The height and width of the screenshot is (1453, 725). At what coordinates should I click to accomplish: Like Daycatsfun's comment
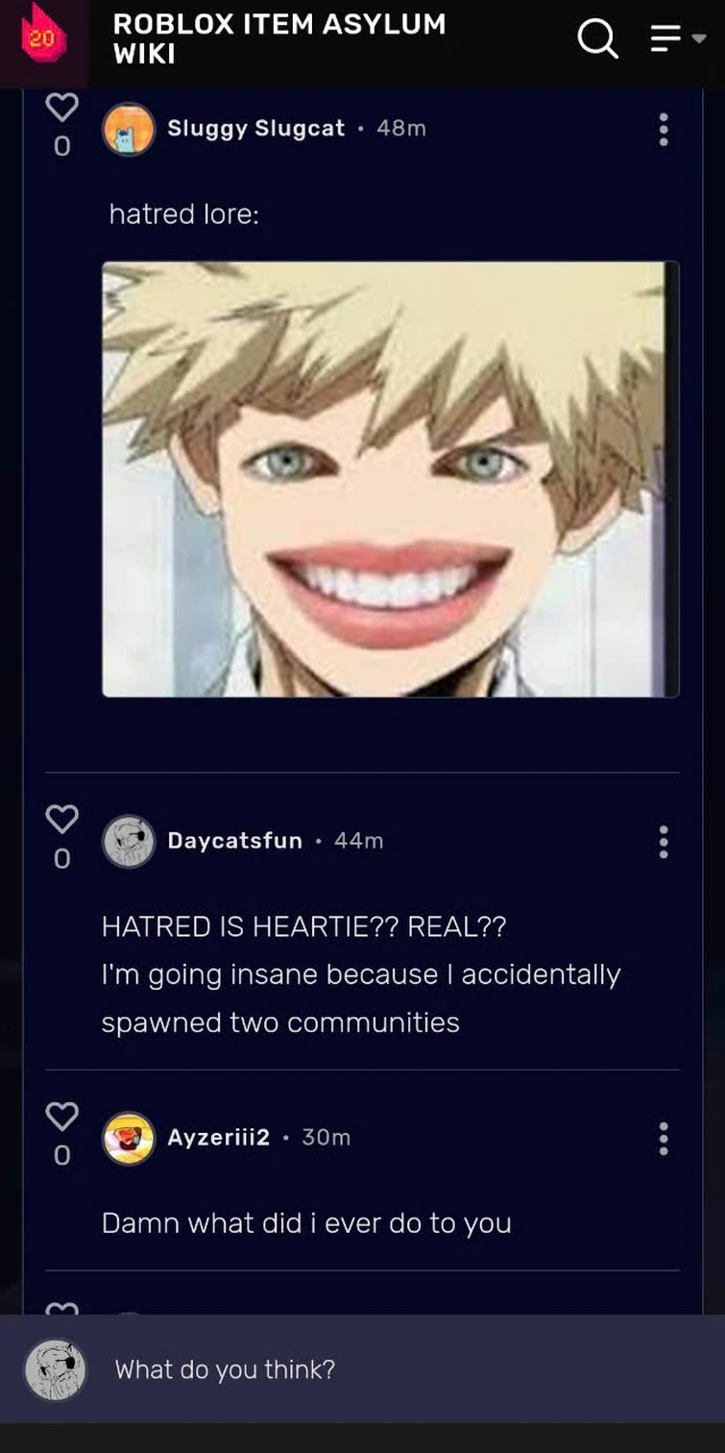click(62, 819)
